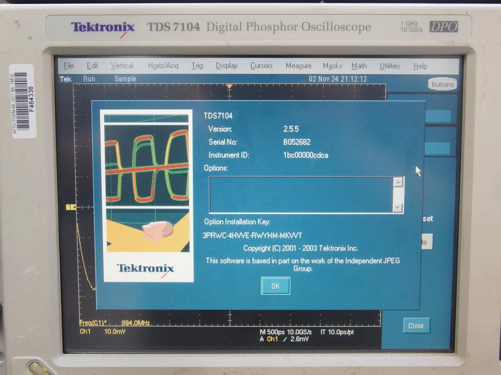Viewport: 501px width, 375px height.
Task: Click the Copyright 2001 - 2003 Tektronix text
Action: (x=301, y=248)
